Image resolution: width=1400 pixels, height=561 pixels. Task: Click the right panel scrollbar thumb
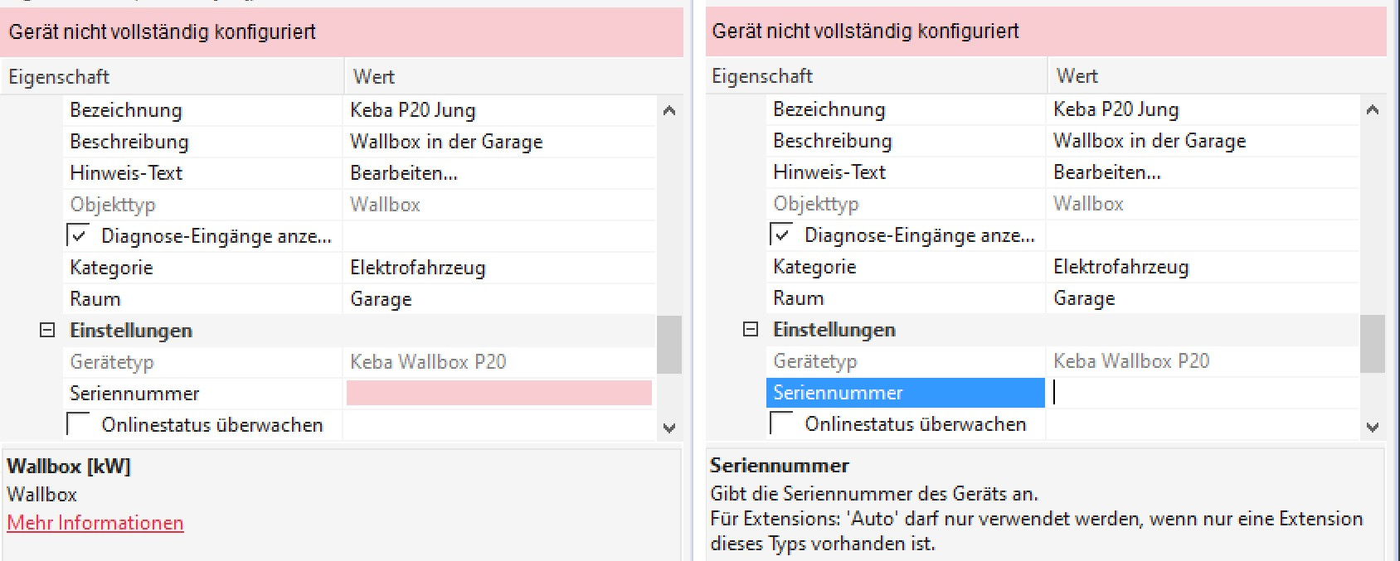pos(1373,344)
